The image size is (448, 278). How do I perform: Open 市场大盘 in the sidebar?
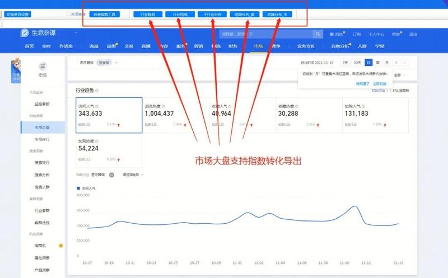point(42,128)
